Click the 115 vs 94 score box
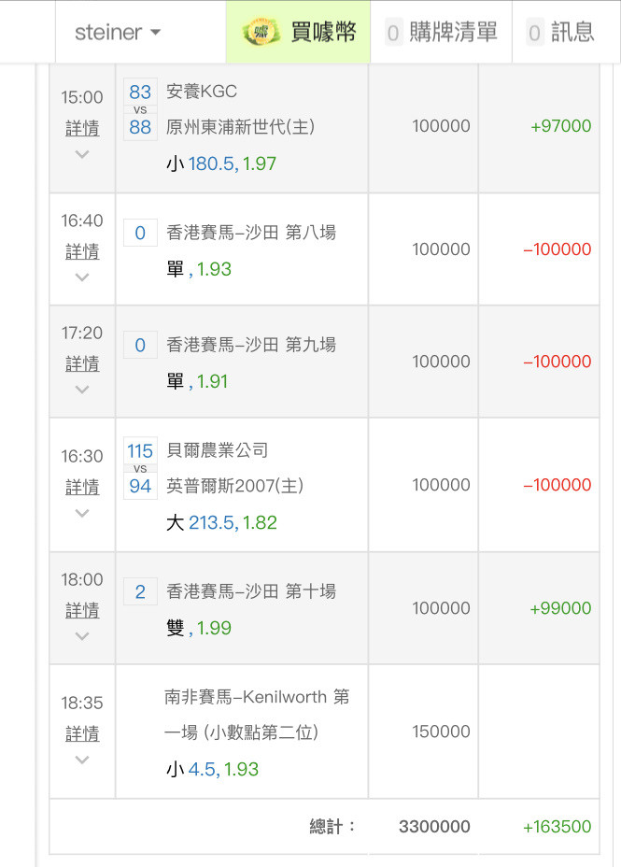 [x=140, y=468]
